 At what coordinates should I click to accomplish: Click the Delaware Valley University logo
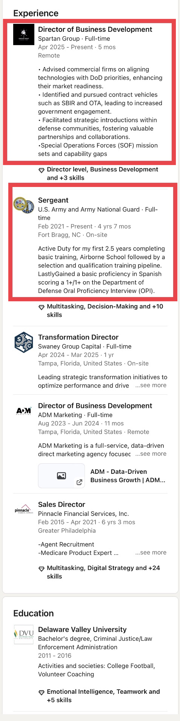(x=23, y=634)
